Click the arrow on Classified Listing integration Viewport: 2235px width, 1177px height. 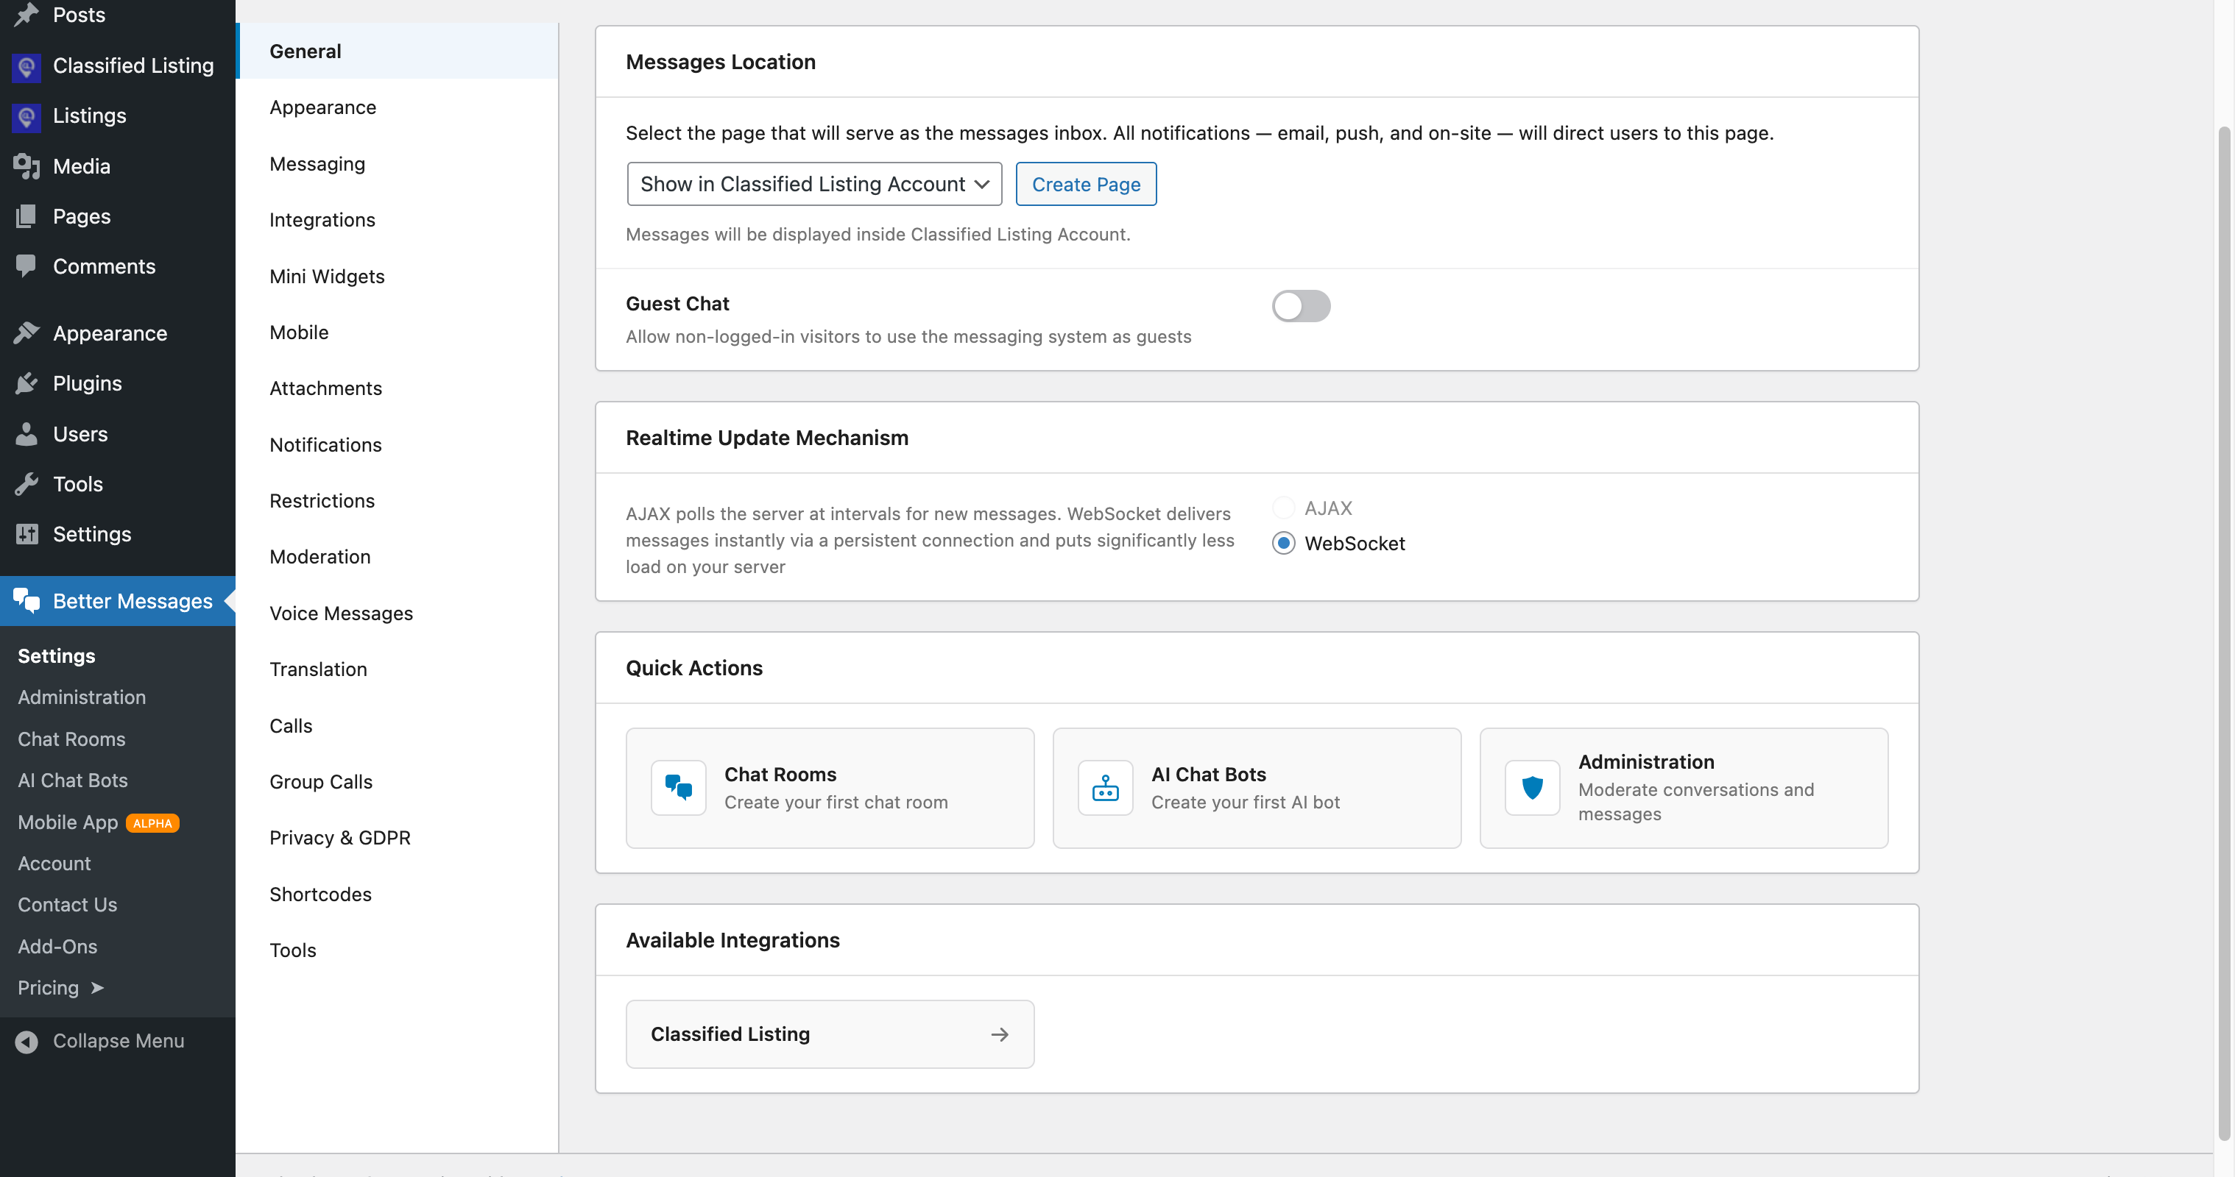click(x=1000, y=1034)
